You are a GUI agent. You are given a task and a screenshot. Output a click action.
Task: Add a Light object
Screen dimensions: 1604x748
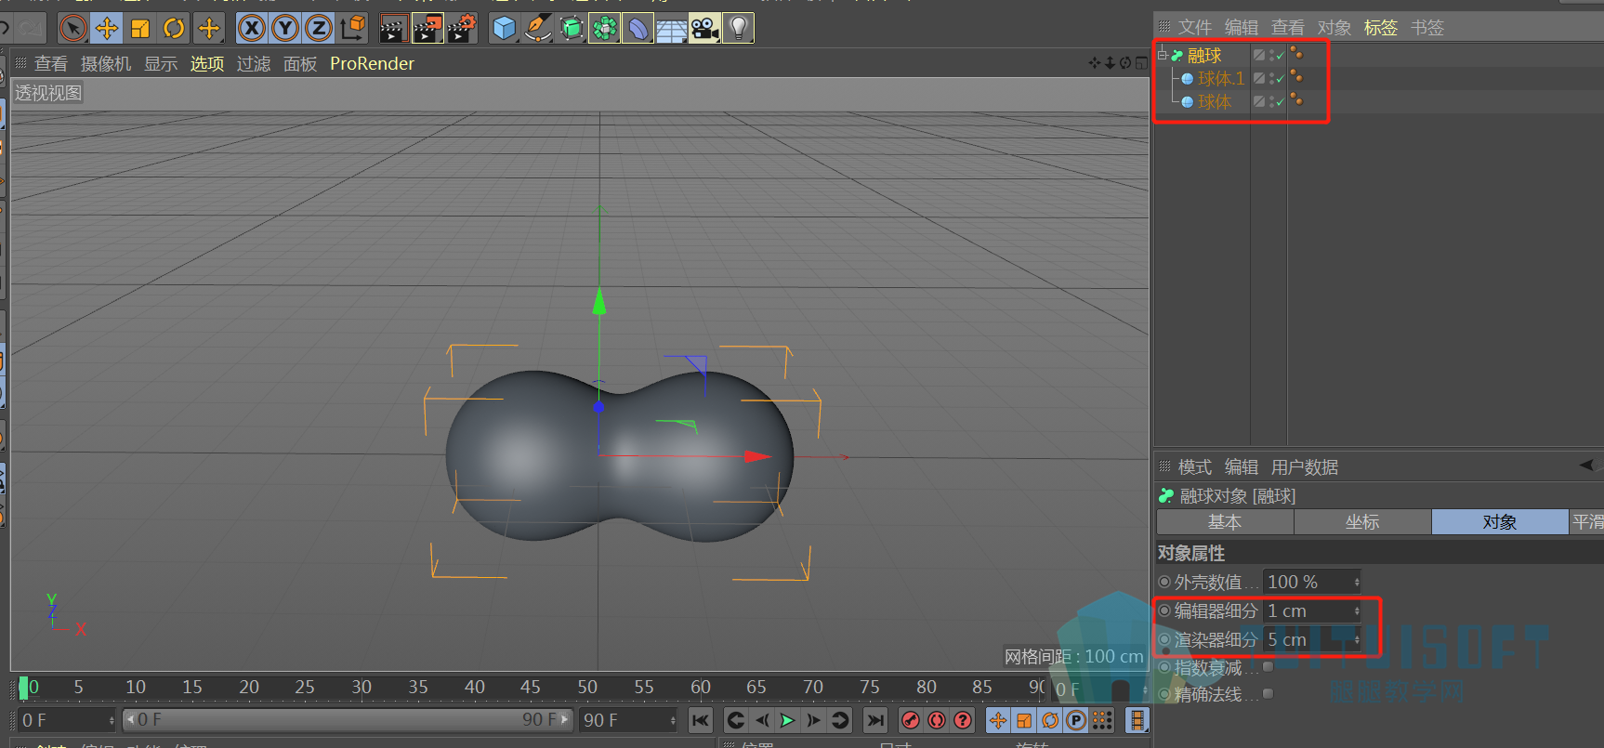tap(738, 29)
